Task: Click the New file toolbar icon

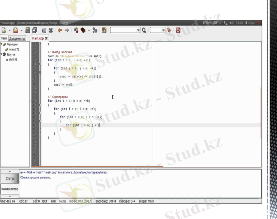Action: pyautogui.click(x=3, y=30)
